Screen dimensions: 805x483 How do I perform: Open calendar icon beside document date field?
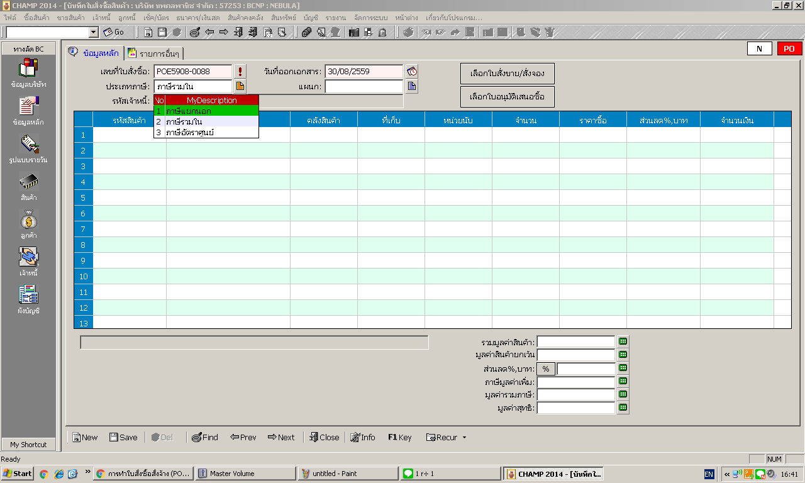click(x=412, y=71)
